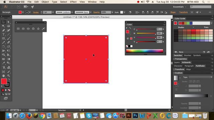
Task: Click the color spectrum bar in Color panel
Action: click(144, 51)
